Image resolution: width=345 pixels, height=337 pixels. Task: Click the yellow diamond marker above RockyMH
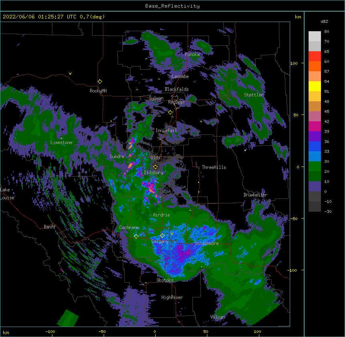tap(100, 82)
